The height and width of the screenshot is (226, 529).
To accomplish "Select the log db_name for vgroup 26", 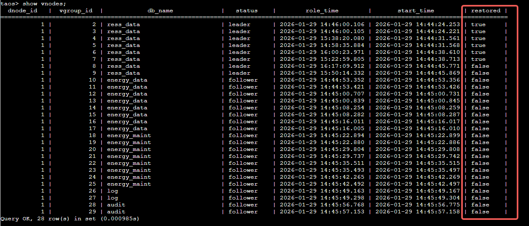I will click(x=113, y=191).
